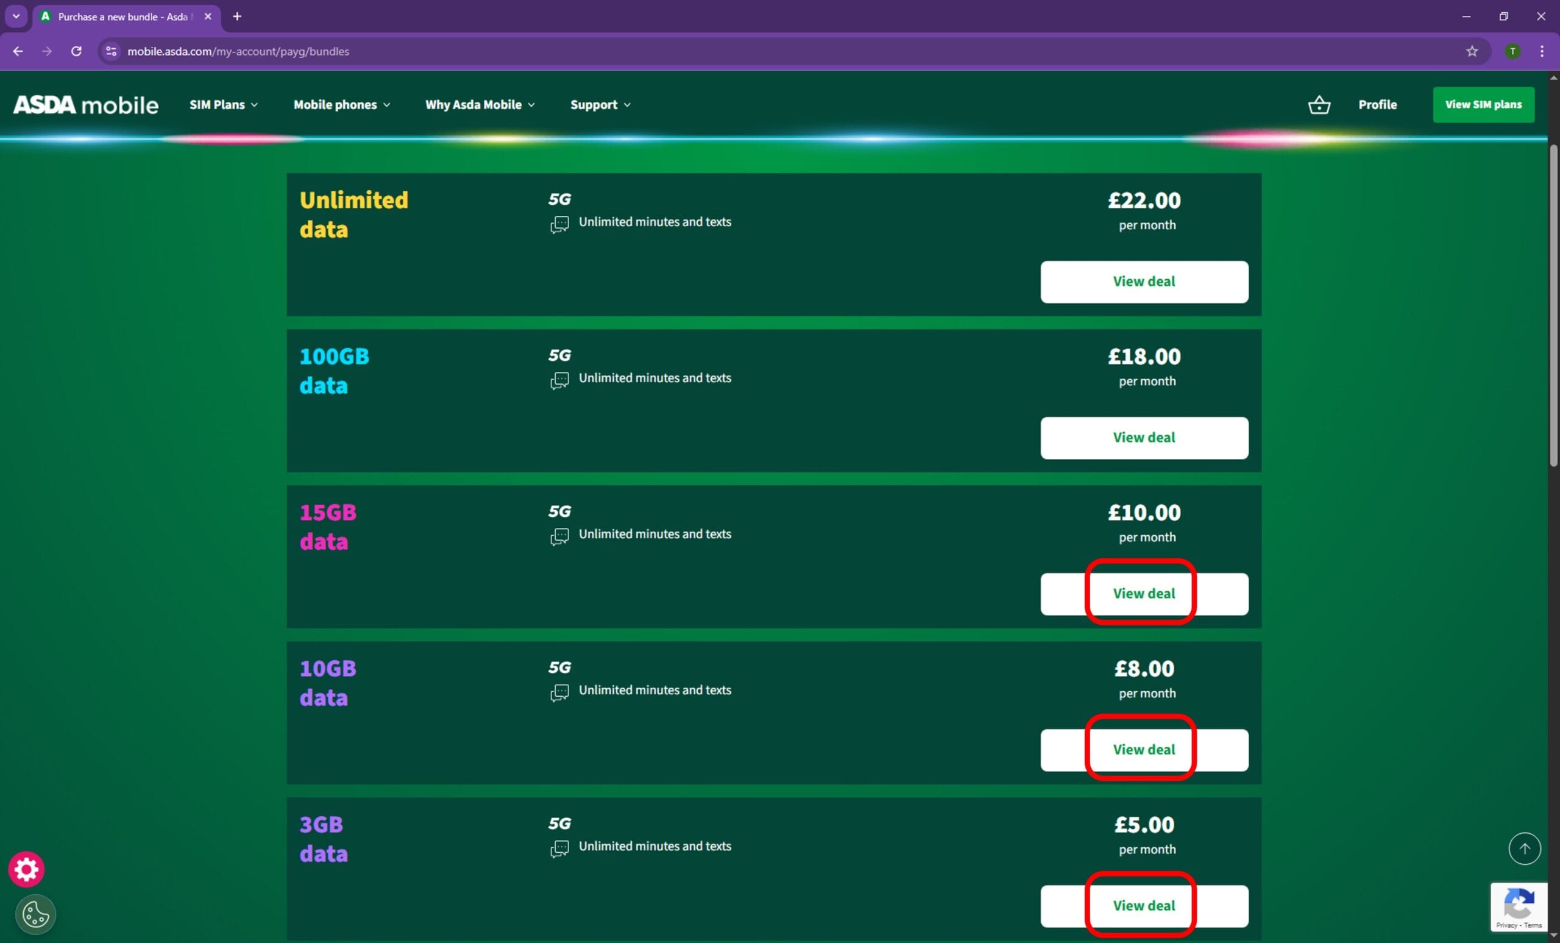Click 5G badge on 100GB data plan
Viewport: 1560px width, 943px height.
559,355
